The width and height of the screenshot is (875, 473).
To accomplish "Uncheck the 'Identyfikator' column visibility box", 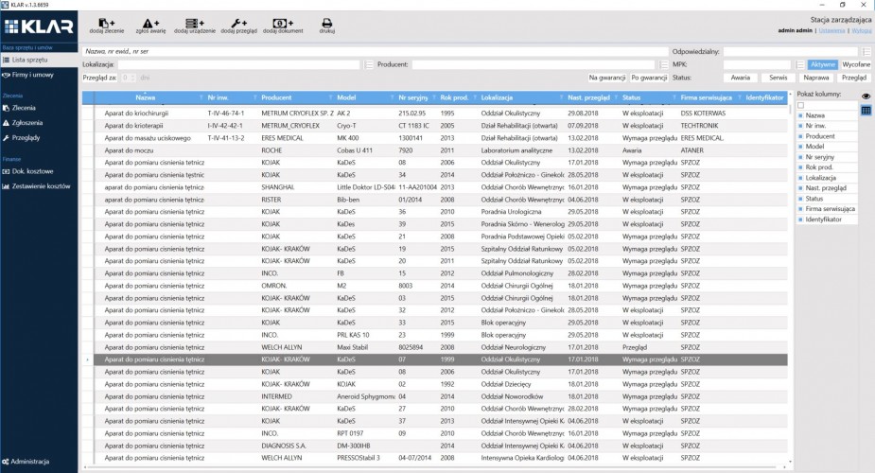I will pos(800,219).
